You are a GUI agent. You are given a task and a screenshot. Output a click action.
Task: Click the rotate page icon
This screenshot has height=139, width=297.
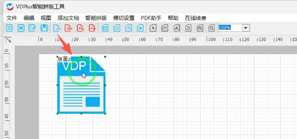tap(188, 28)
